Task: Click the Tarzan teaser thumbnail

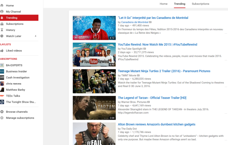Action: pos(94,108)
